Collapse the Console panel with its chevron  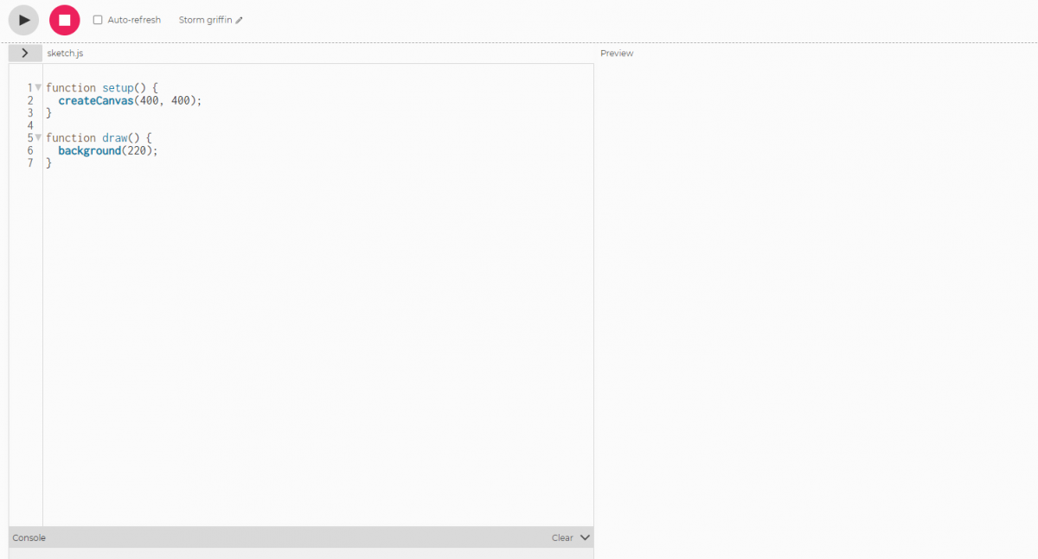(585, 537)
